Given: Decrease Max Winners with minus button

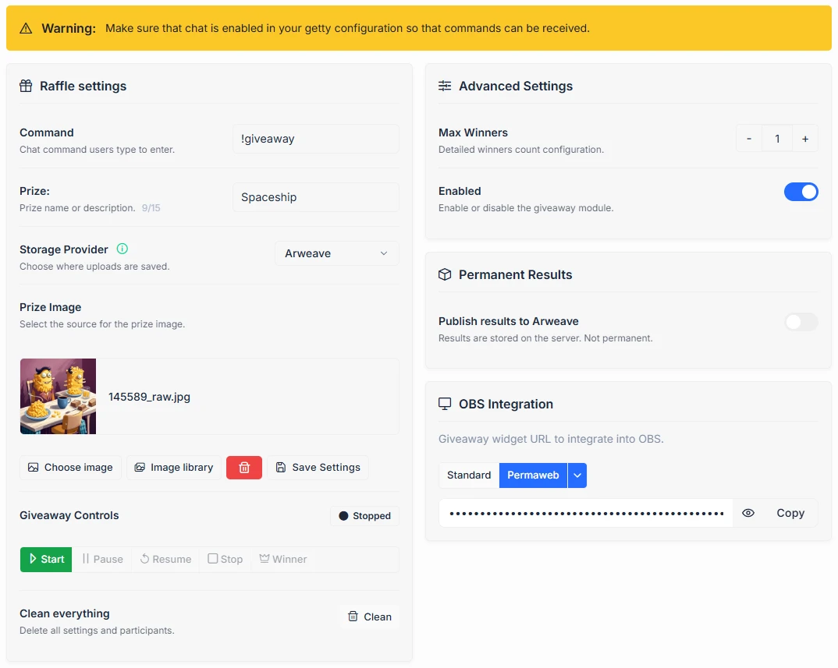Looking at the screenshot, I should tap(749, 139).
